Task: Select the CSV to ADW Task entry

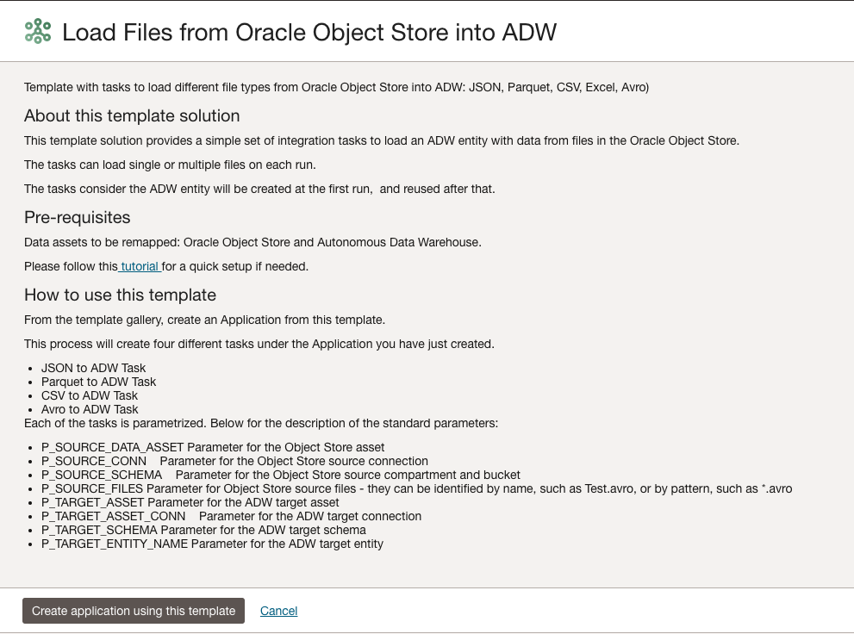Action: point(90,395)
